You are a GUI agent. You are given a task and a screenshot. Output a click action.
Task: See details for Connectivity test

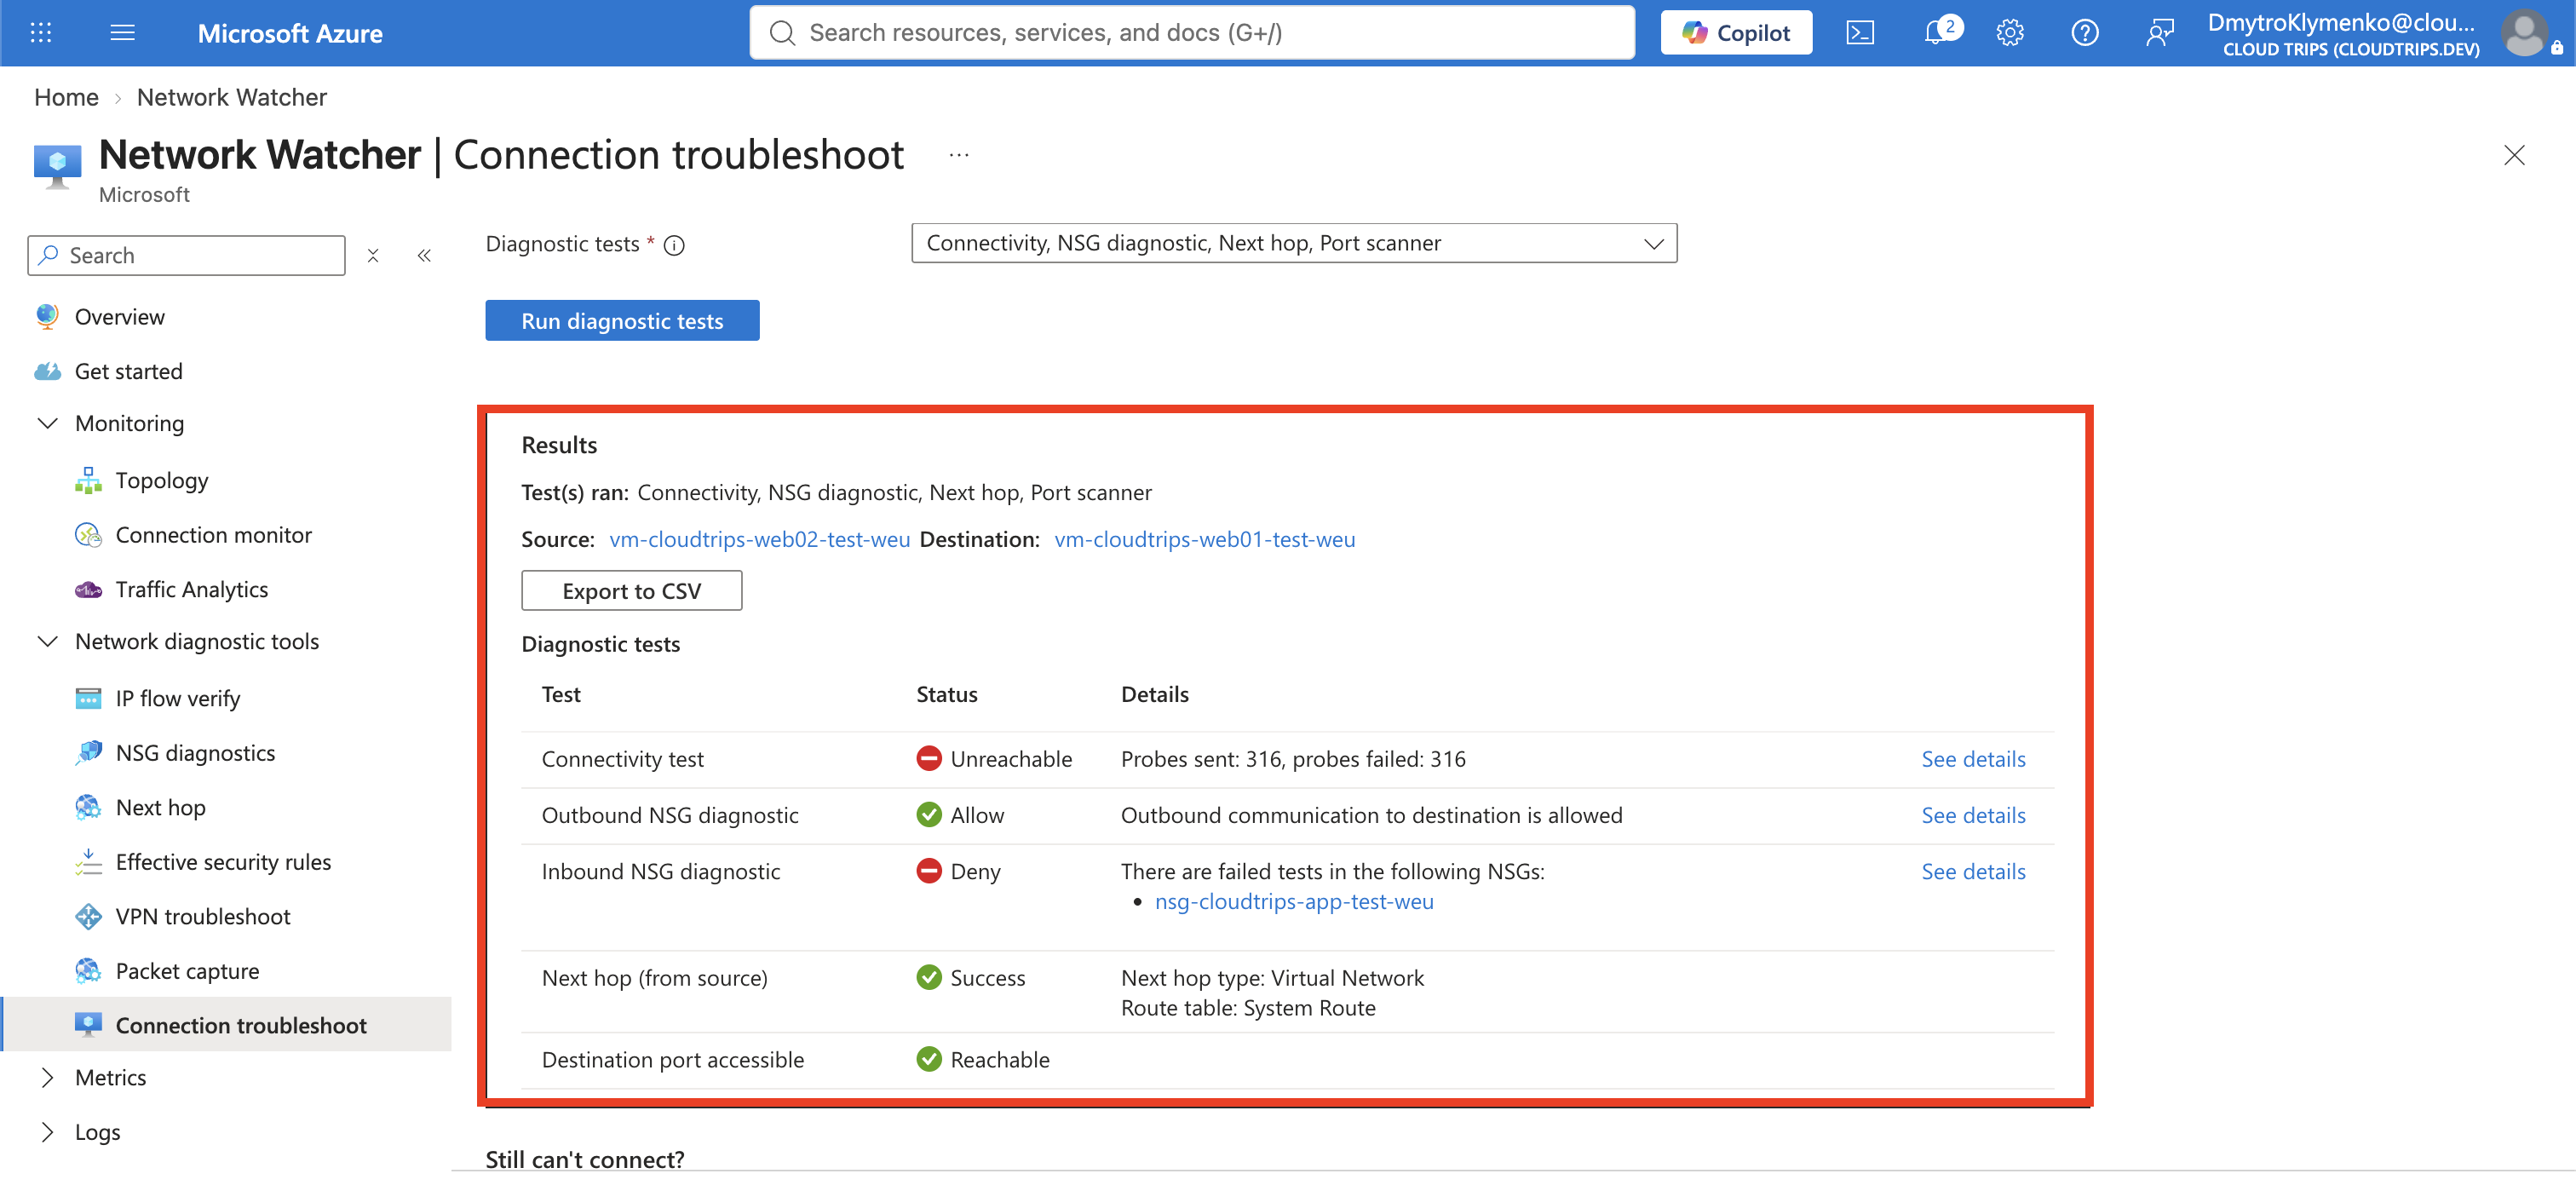1973,759
